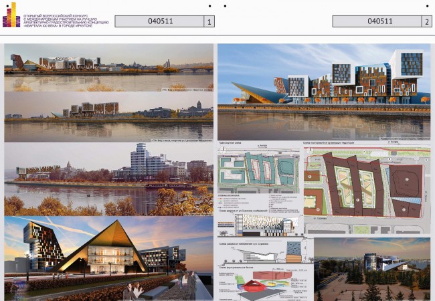Click sheet number 2 box
Image resolution: width=435 pixels, height=301 pixels.
pos(427,21)
